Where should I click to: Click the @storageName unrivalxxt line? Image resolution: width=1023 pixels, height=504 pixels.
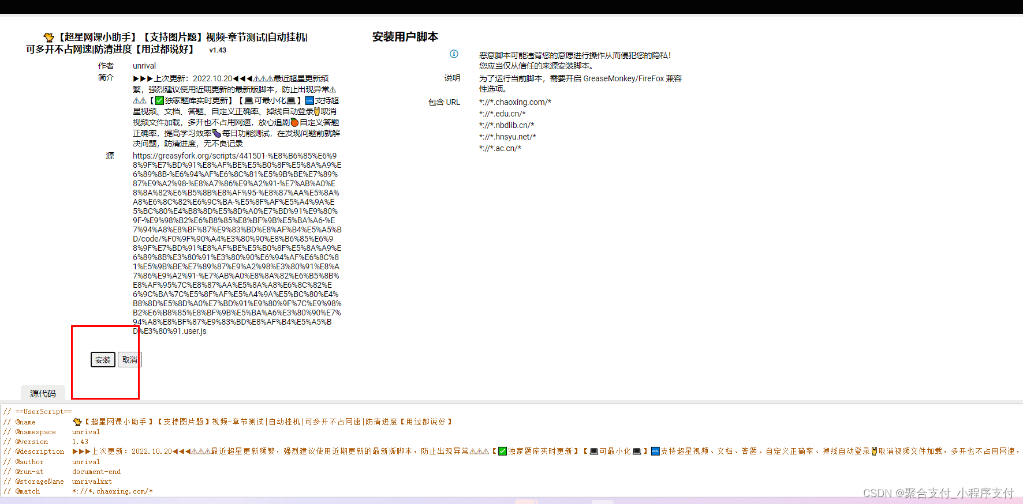tap(58, 482)
